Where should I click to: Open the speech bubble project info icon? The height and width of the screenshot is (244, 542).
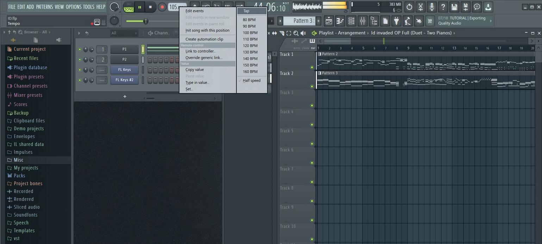click(477, 7)
